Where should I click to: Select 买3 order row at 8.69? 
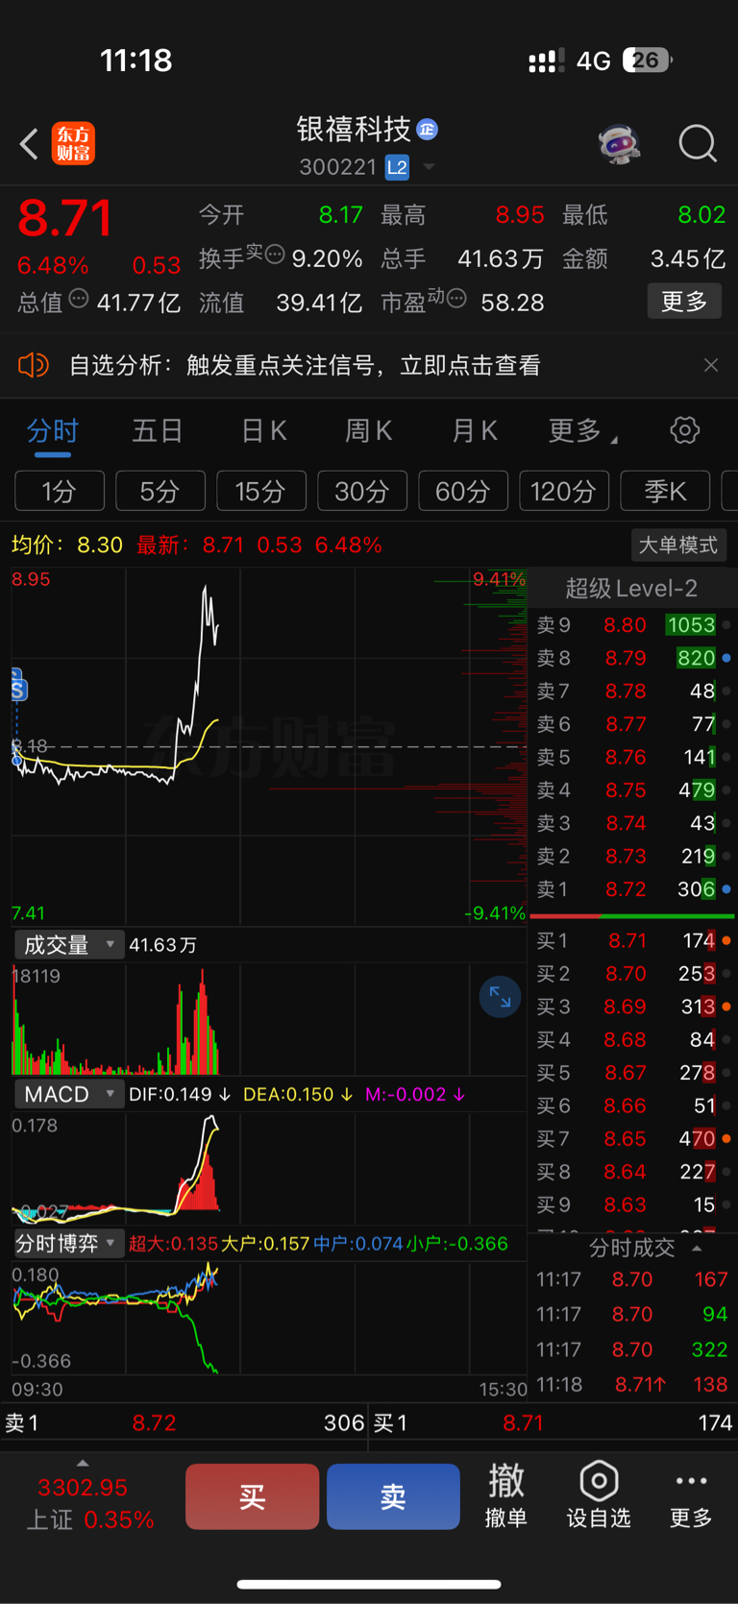632,1007
